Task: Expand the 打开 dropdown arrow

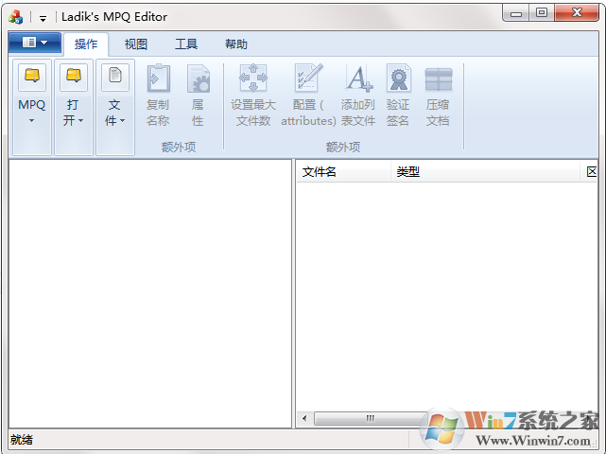Action: click(x=80, y=121)
